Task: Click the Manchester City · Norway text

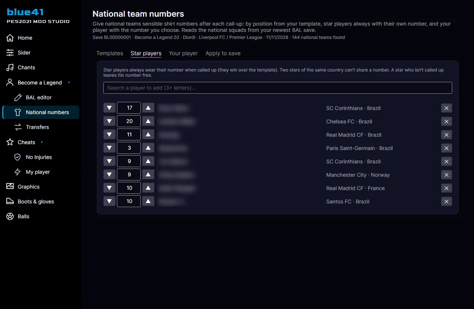Action: click(x=358, y=175)
